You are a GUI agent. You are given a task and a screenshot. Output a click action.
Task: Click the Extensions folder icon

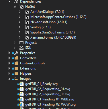(x=16, y=68)
